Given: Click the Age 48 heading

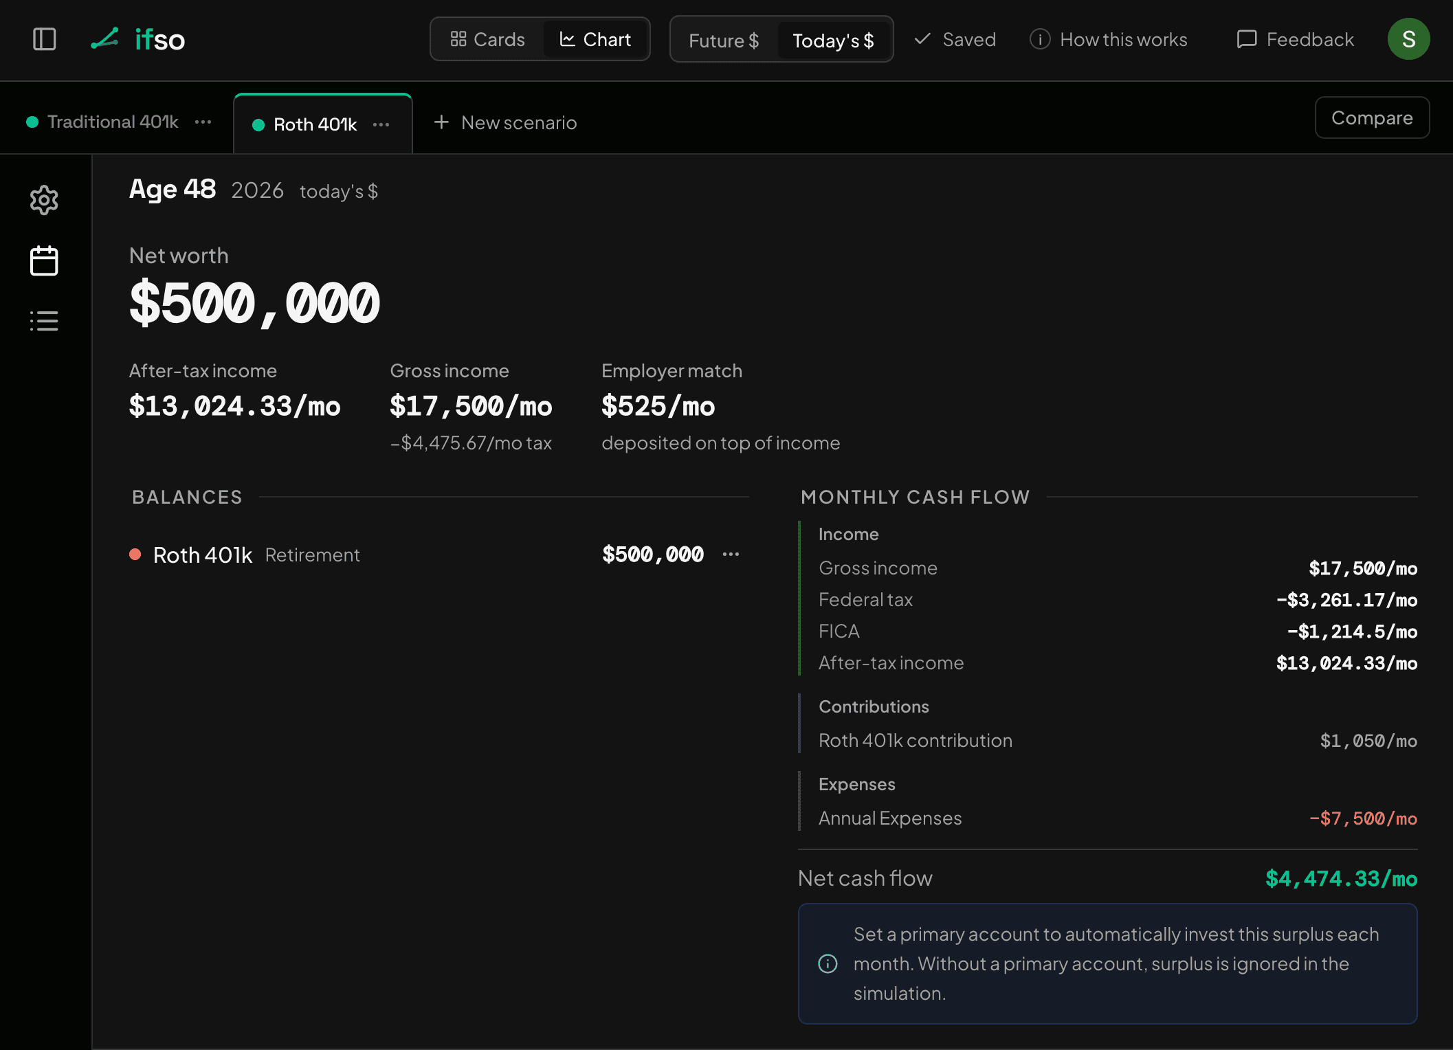Looking at the screenshot, I should pyautogui.click(x=173, y=188).
